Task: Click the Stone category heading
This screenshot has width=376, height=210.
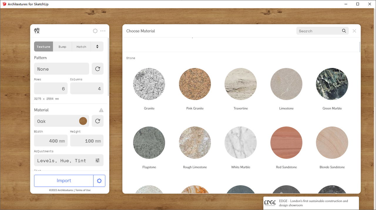Action: (131, 58)
